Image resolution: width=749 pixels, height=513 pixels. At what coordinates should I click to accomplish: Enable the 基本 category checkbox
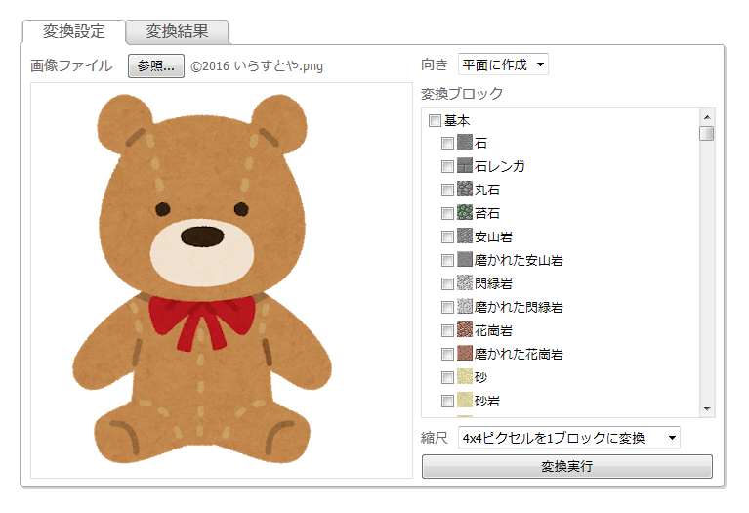(x=435, y=120)
